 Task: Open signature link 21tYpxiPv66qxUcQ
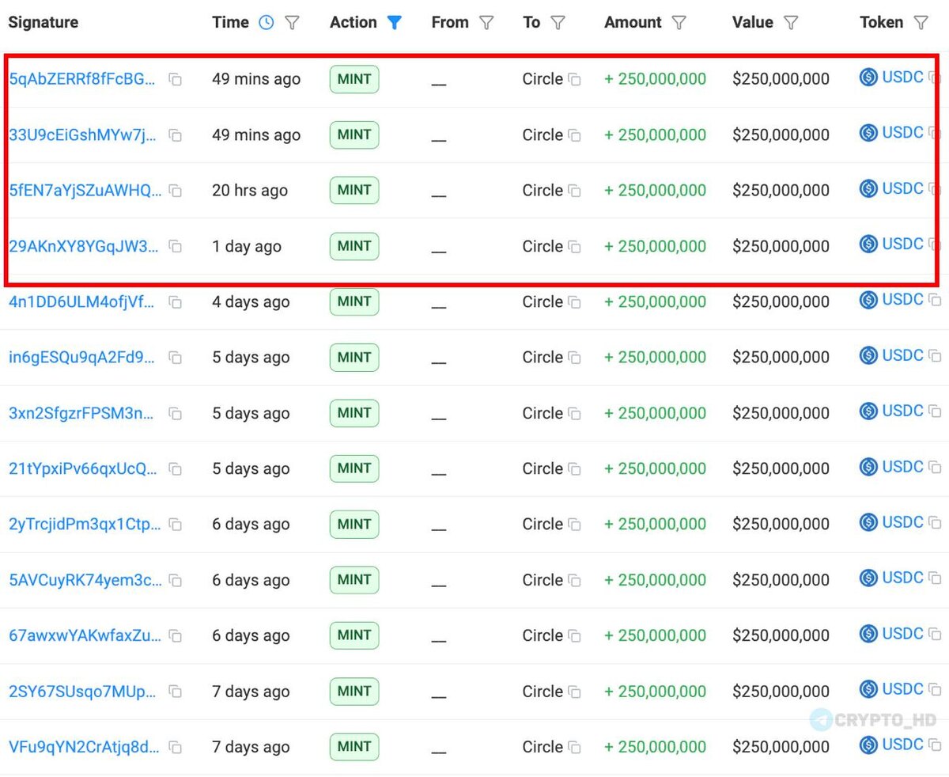coord(83,468)
